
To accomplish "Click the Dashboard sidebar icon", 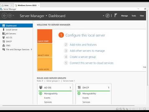I will tap(4, 26).
